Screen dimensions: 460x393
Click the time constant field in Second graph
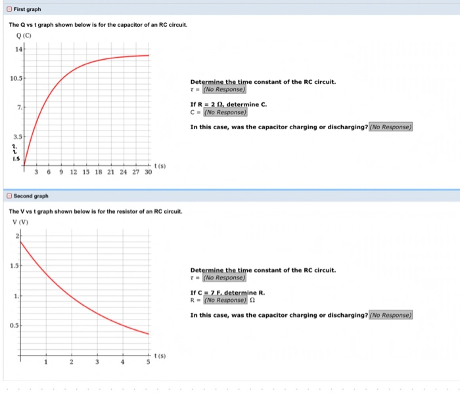pos(224,278)
